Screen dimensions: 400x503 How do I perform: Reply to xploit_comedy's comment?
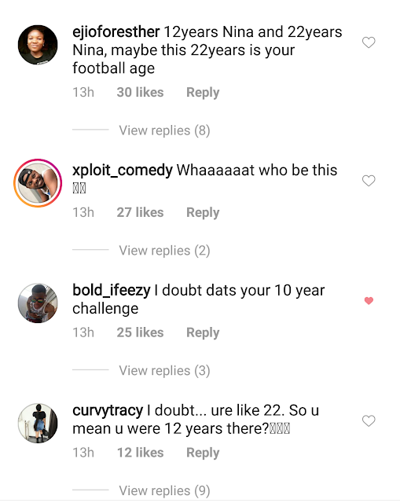pyautogui.click(x=203, y=213)
